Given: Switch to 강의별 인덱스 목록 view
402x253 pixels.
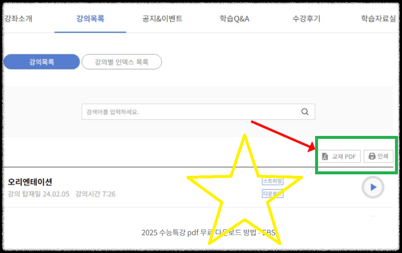Looking at the screenshot, I should [x=122, y=62].
